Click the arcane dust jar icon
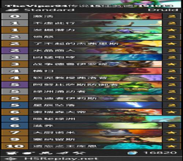This screenshot has height=161, width=183. click(x=132, y=153)
